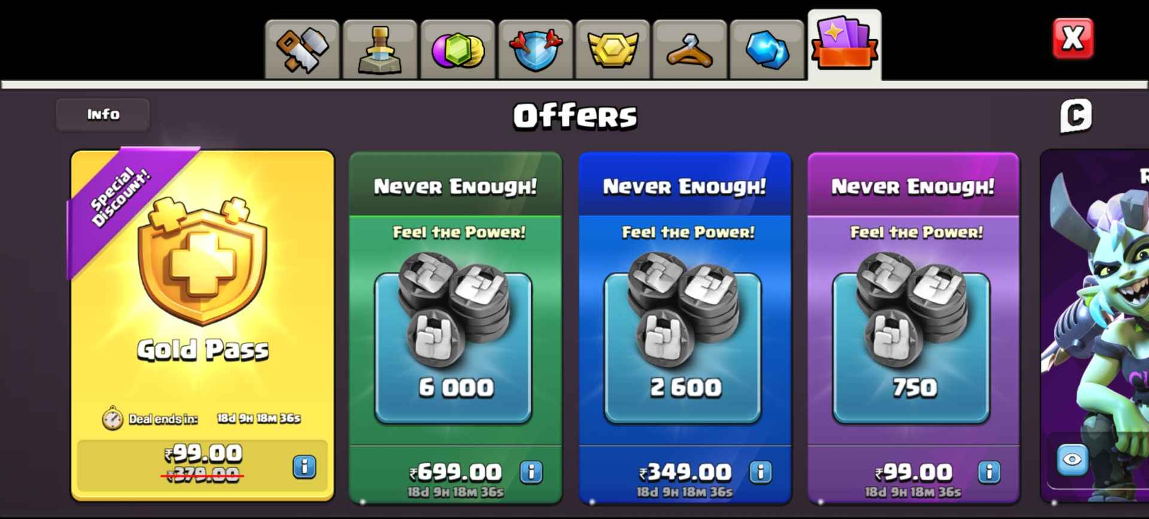The image size is (1149, 519).
Task: Toggle the eye preview on skin offer
Action: pos(1072,460)
